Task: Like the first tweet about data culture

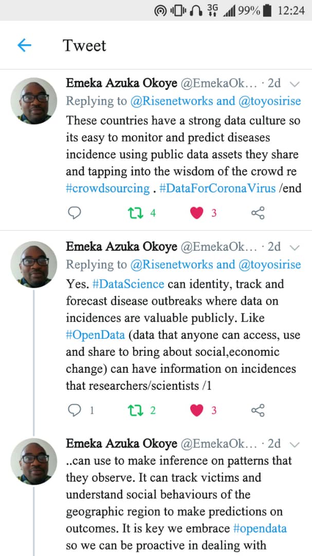Action: pyautogui.click(x=197, y=213)
